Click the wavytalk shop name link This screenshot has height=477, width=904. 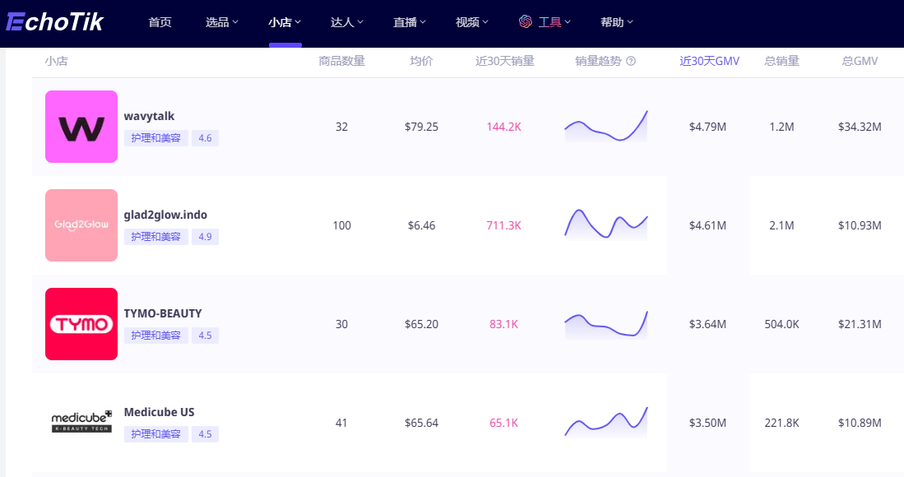(149, 116)
